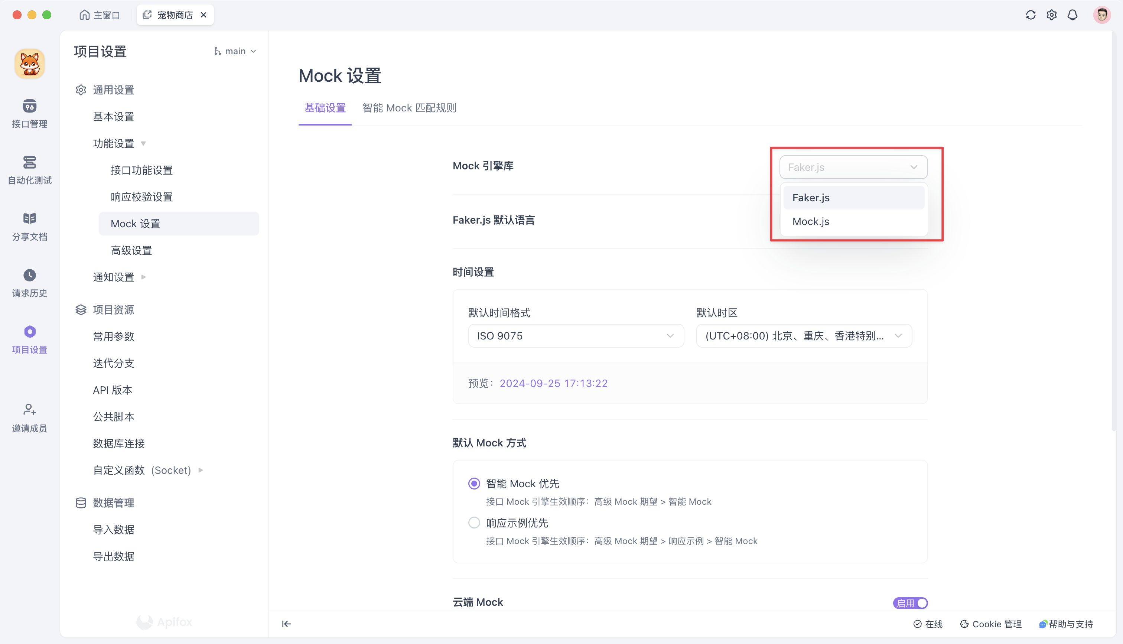Open the 分享文档 panel
Screen dimensions: 1123x644
29,225
